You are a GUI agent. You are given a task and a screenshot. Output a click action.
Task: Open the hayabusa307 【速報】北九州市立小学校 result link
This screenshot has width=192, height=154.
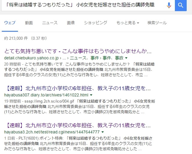tap(78, 89)
